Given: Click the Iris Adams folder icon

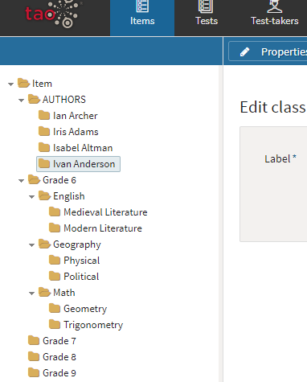Looking at the screenshot, I should click(44, 131).
